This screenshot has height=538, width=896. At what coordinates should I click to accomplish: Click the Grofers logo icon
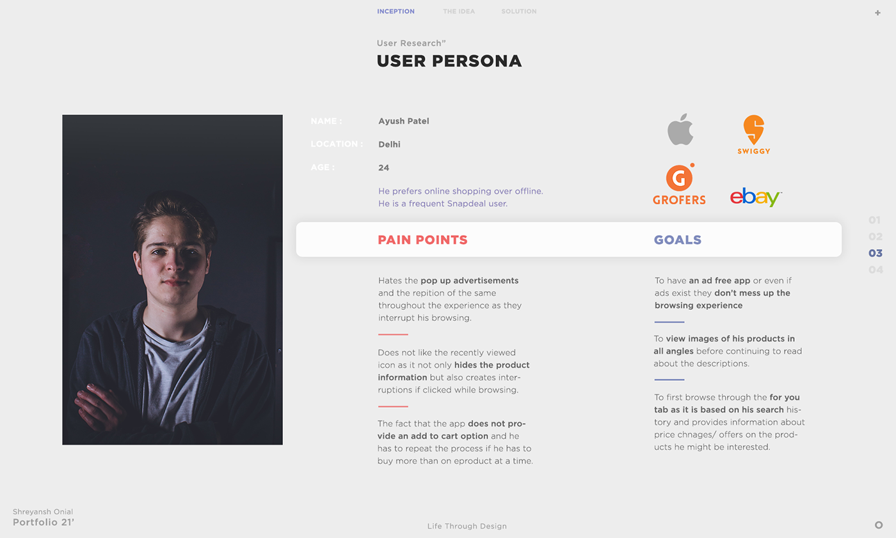click(679, 185)
